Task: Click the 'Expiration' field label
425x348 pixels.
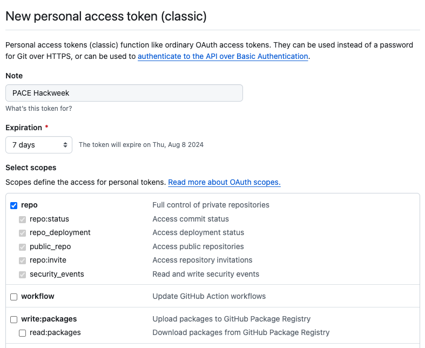Action: click(x=24, y=128)
